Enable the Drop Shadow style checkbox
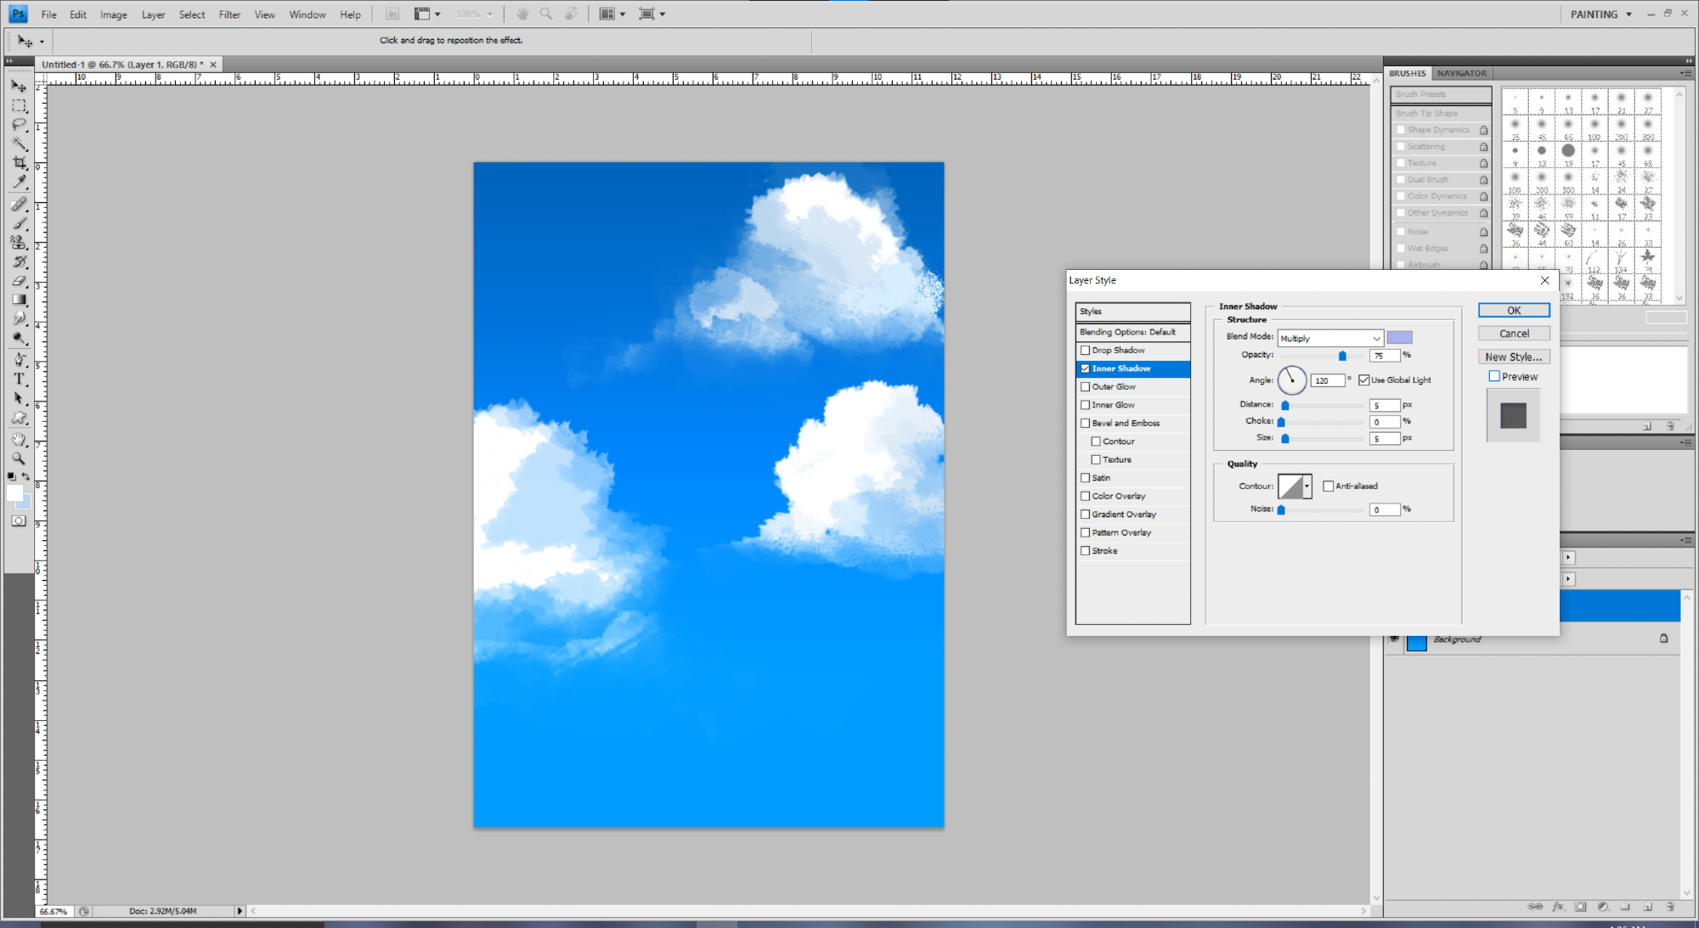This screenshot has height=928, width=1699. click(1085, 350)
